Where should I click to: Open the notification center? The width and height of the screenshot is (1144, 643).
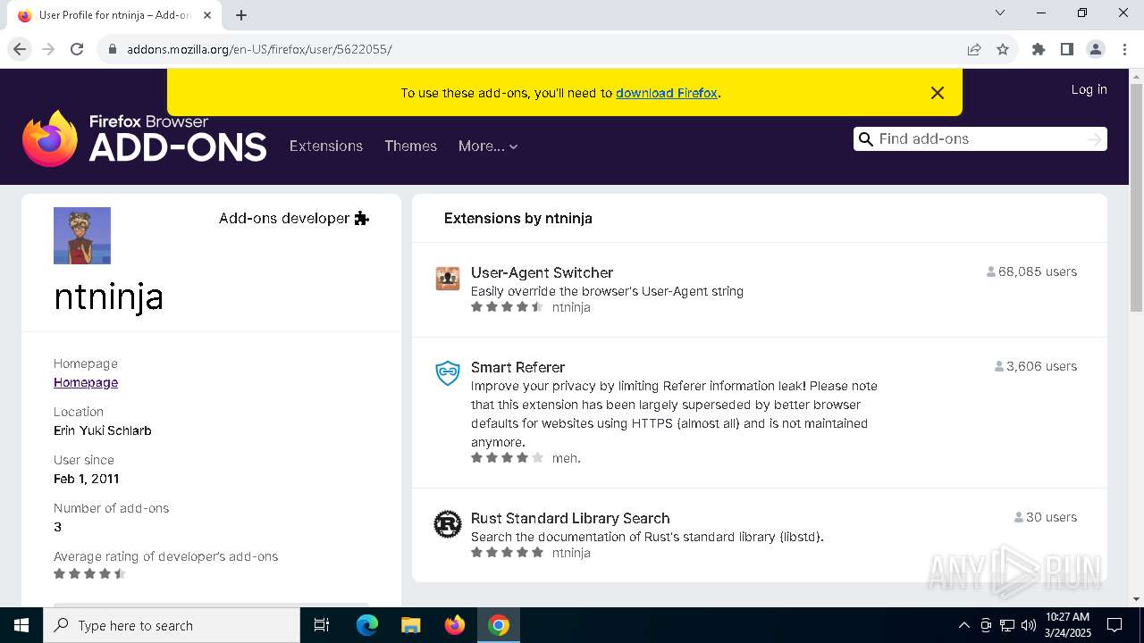coord(1115,625)
